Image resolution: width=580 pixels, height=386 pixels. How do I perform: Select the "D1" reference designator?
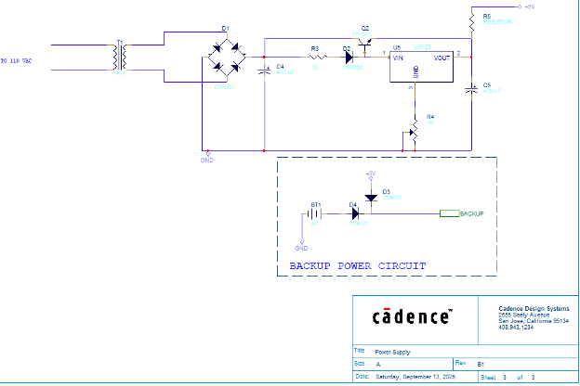click(x=225, y=29)
